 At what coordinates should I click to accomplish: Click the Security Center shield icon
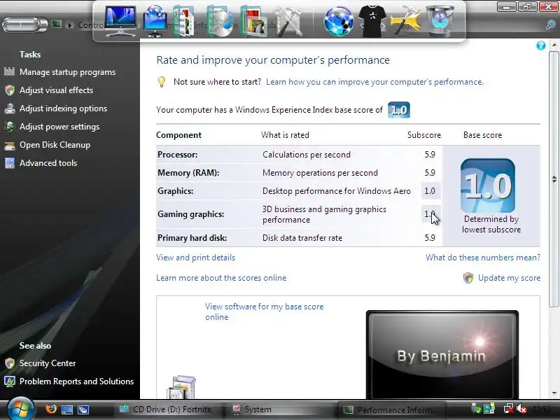pyautogui.click(x=10, y=363)
